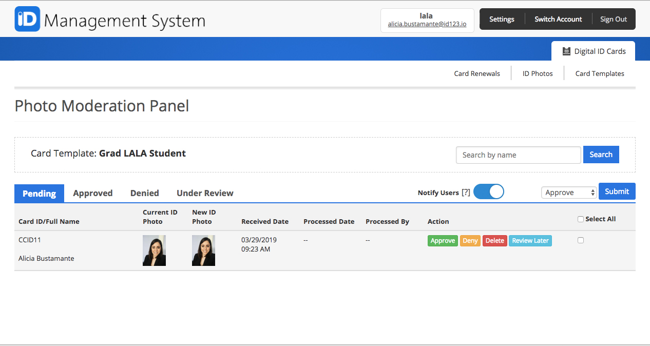Viewport: 650px width, 346px height.
Task: Click the Received Date column header
Action: (265, 222)
